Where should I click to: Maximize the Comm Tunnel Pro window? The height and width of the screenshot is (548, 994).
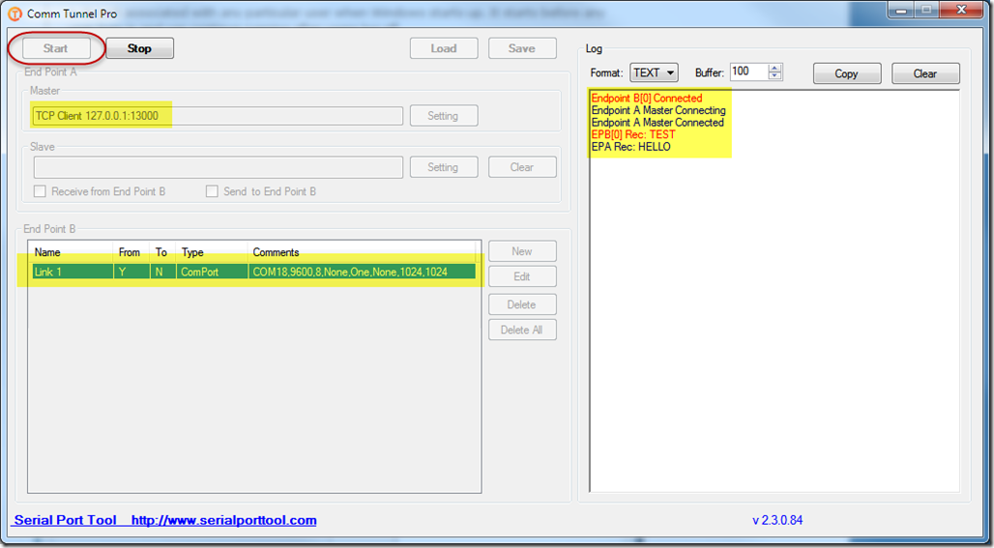[927, 10]
